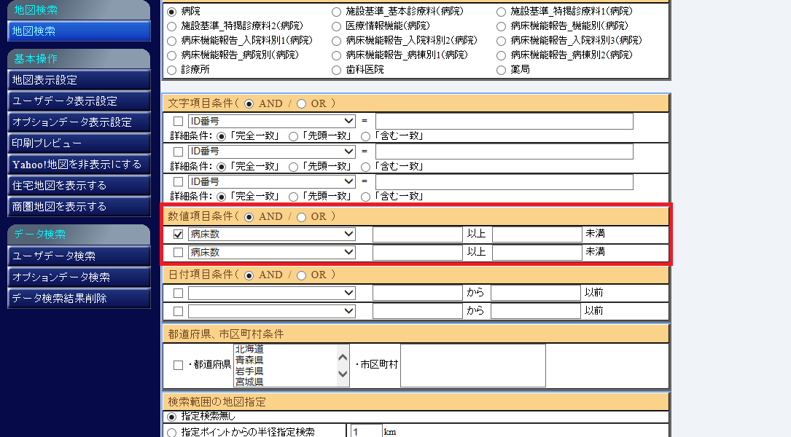Open the first empty 日付項目条件 dropdown
Viewport: 791px width, 437px height.
pos(272,293)
